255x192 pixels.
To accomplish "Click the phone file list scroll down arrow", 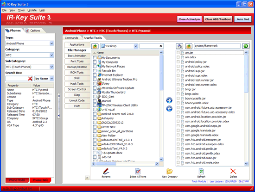I will [x=246, y=164].
